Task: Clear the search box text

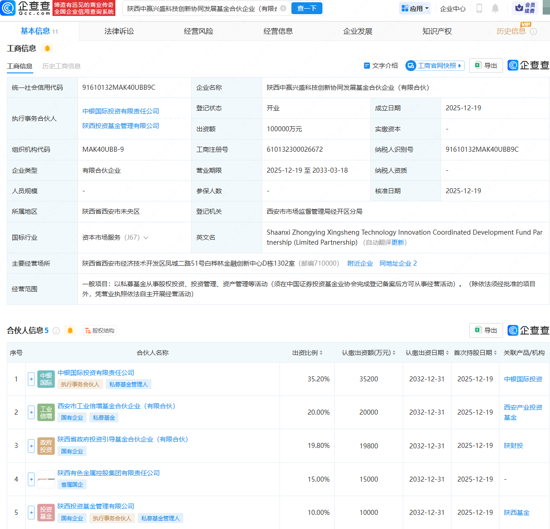Action: [x=283, y=8]
